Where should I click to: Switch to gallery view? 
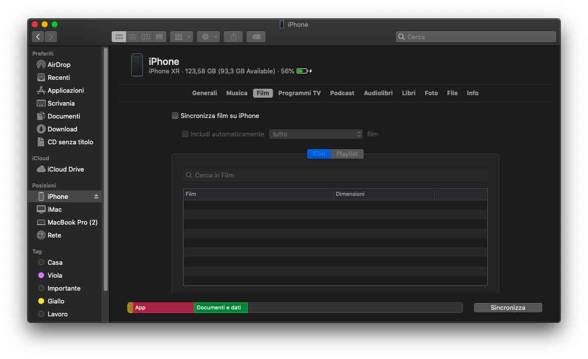point(159,37)
